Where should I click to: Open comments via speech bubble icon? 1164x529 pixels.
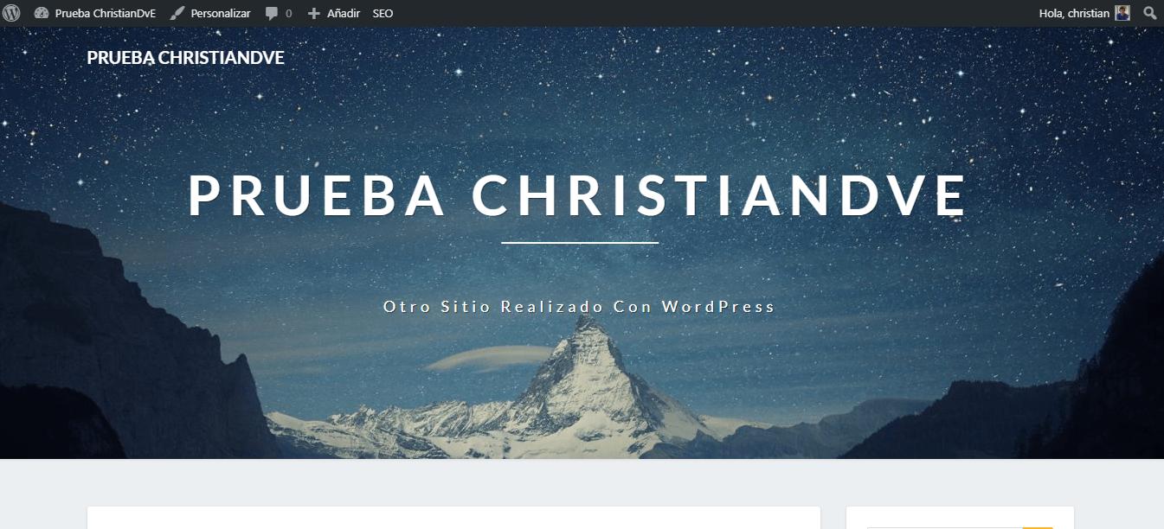(272, 14)
